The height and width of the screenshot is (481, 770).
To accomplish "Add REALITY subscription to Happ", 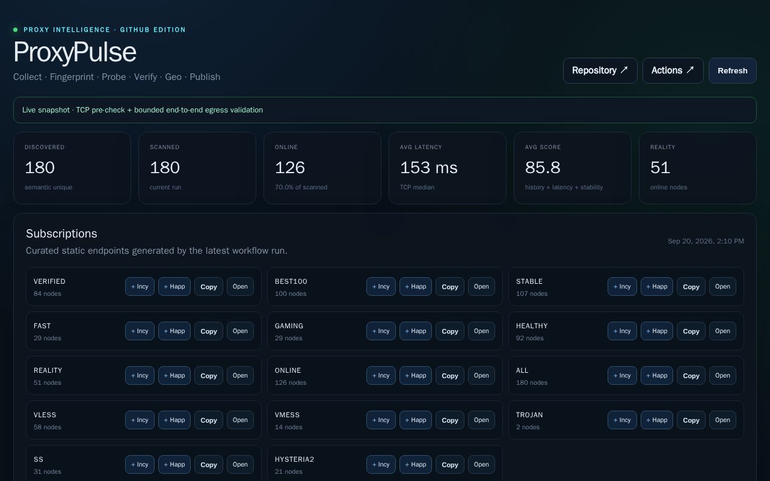I will click(174, 376).
